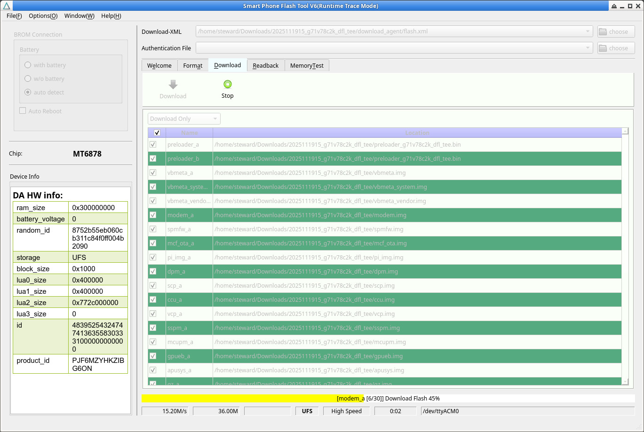Click the folder icon beside Authentication File choose
Image resolution: width=644 pixels, height=432 pixels.
(x=603, y=48)
